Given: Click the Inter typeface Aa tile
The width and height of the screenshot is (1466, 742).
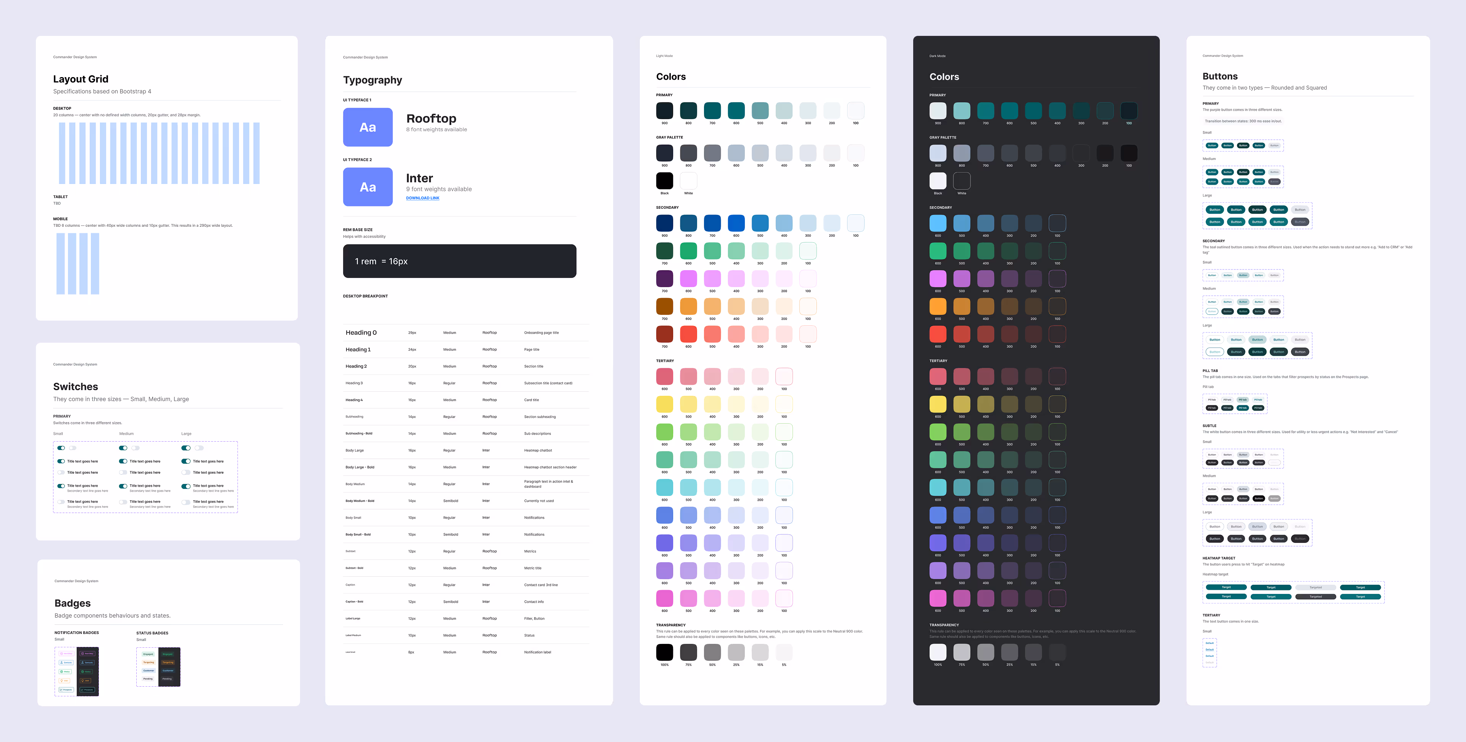Looking at the screenshot, I should (x=368, y=187).
